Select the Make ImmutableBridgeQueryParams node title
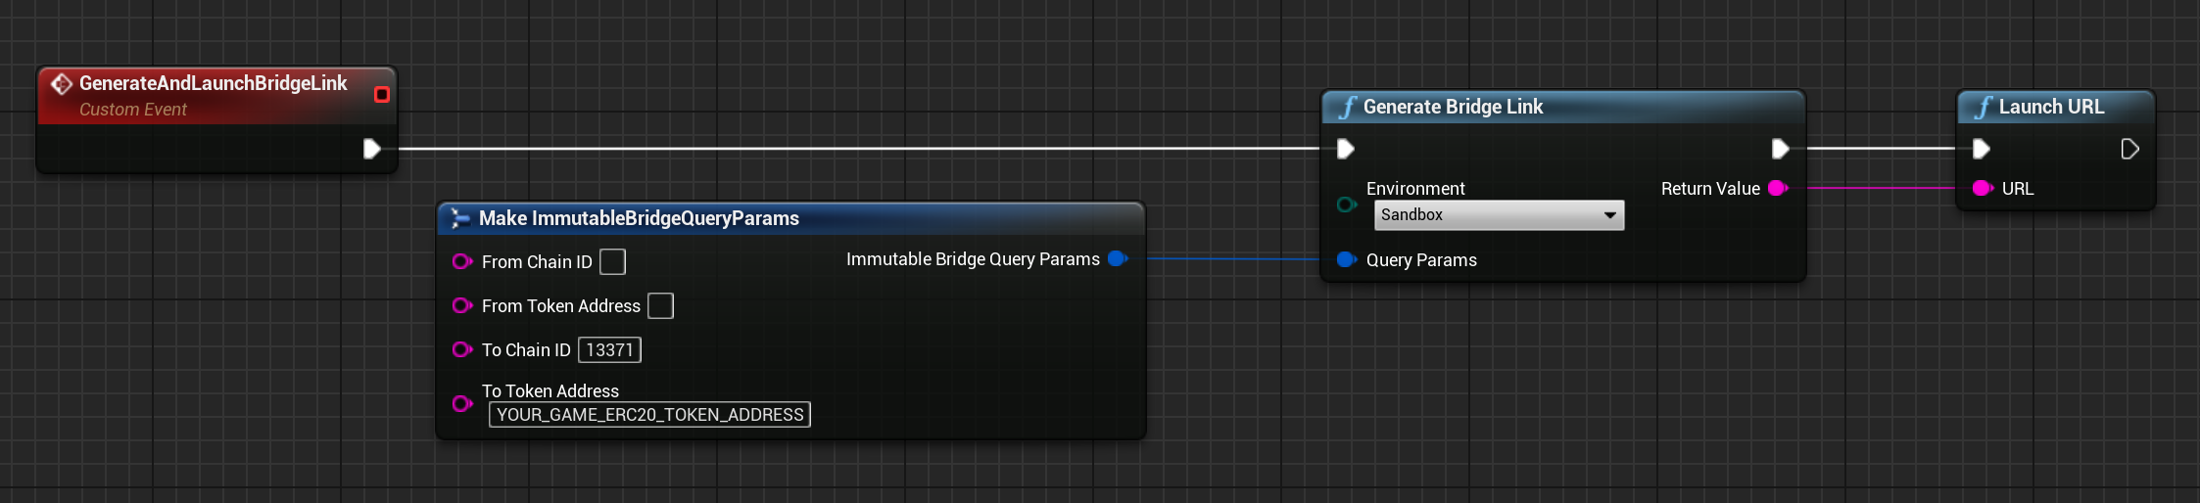This screenshot has height=503, width=2200. click(x=639, y=218)
